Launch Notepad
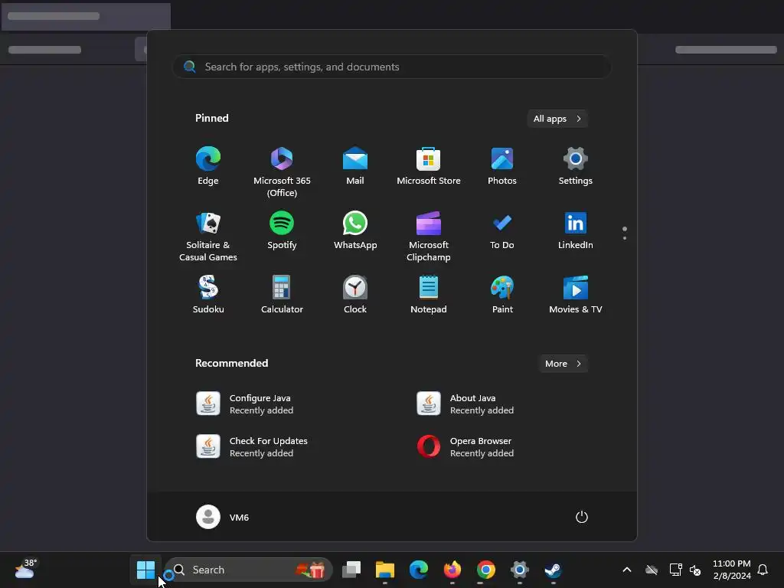Image resolution: width=784 pixels, height=588 pixels. coord(429,295)
